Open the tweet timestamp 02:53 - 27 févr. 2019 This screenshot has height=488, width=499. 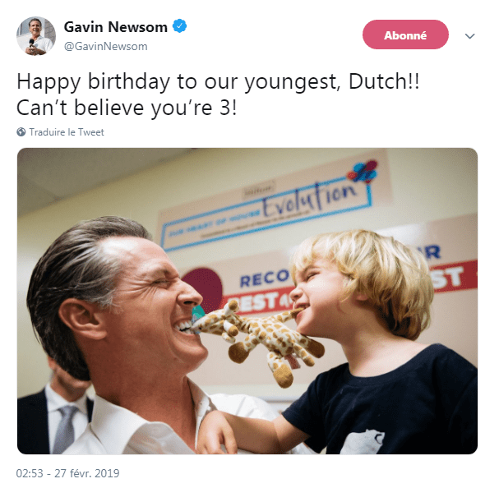(x=68, y=474)
